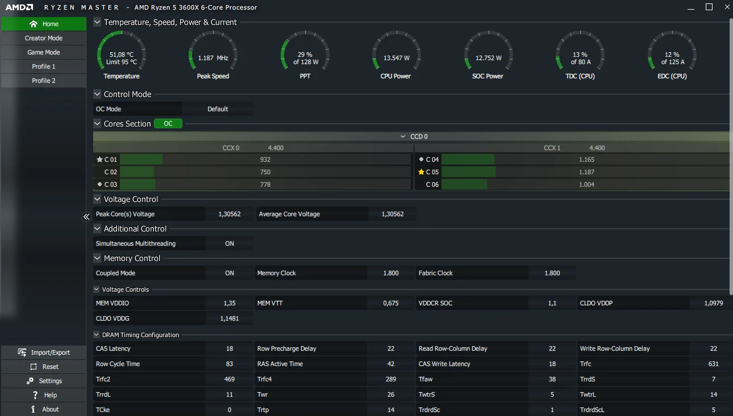733x416 pixels.
Task: Click the Import/Export icon in the sidebar
Action: tap(23, 352)
